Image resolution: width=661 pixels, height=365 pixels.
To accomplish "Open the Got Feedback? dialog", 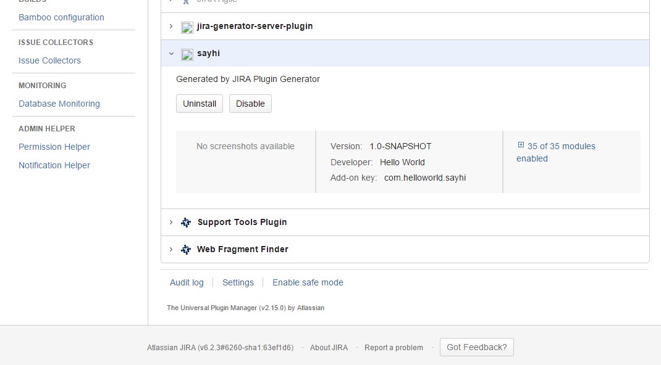I will tap(476, 347).
